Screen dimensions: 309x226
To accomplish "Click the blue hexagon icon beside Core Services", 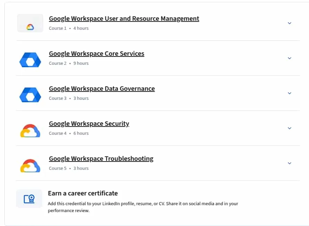I will [30, 60].
